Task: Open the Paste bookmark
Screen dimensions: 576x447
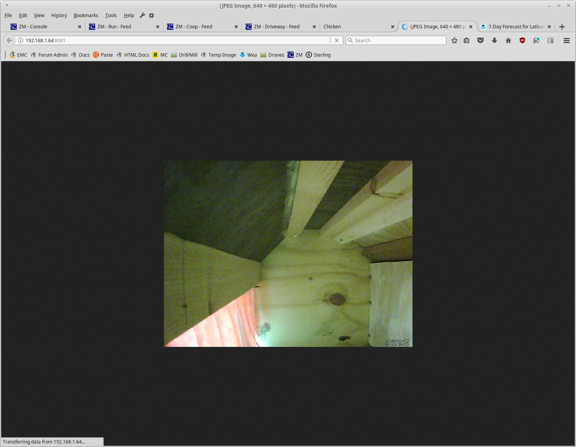Action: 103,55
